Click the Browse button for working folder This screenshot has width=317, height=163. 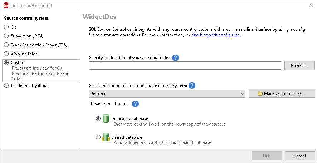(x=299, y=66)
